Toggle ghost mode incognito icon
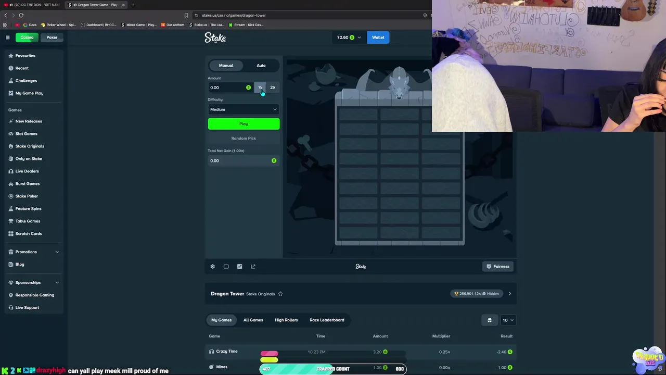The width and height of the screenshot is (666, 375). [489, 320]
